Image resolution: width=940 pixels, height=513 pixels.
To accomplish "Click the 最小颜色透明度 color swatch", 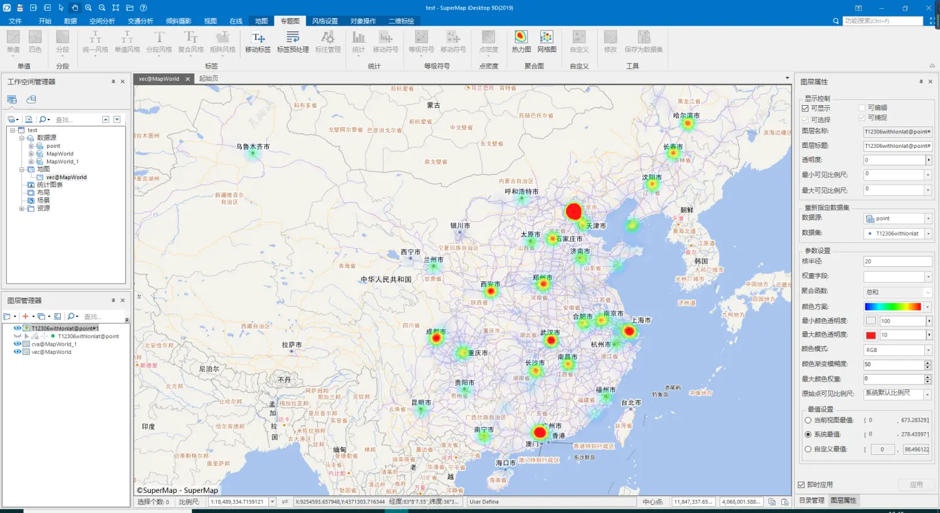I will pyautogui.click(x=871, y=321).
